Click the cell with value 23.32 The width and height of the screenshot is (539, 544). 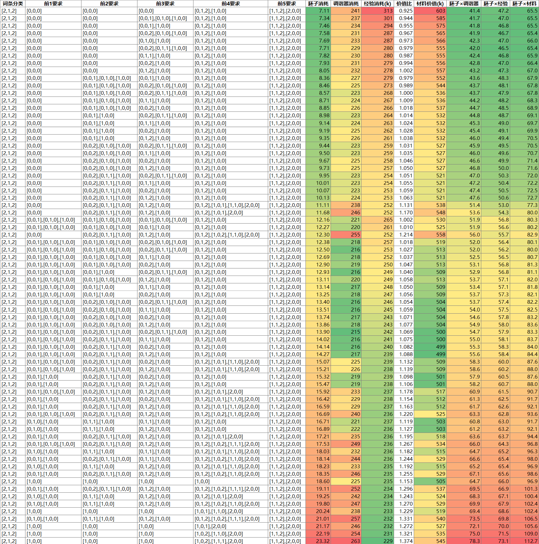(318, 541)
